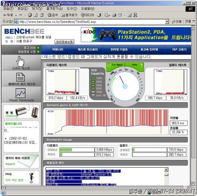The width and height of the screenshot is (197, 196).
Task: Open the 인터넷 기상도 navigation tab
Action: 119,50
